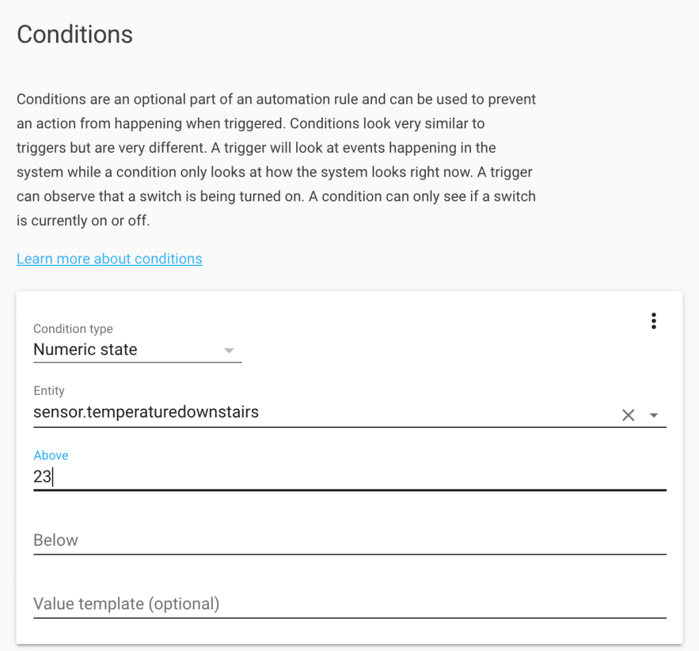This screenshot has height=651, width=699.
Task: Click blank space between Below and Value template
Action: (349, 573)
